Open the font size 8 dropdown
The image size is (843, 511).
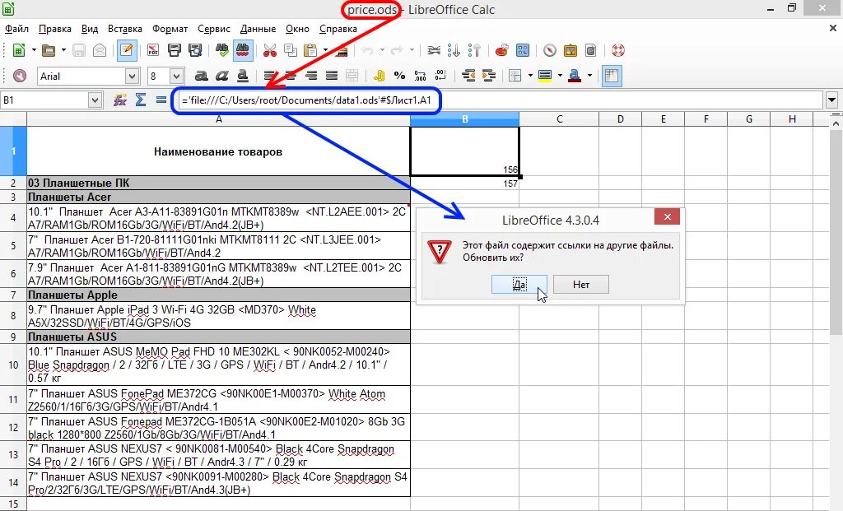coord(177,77)
